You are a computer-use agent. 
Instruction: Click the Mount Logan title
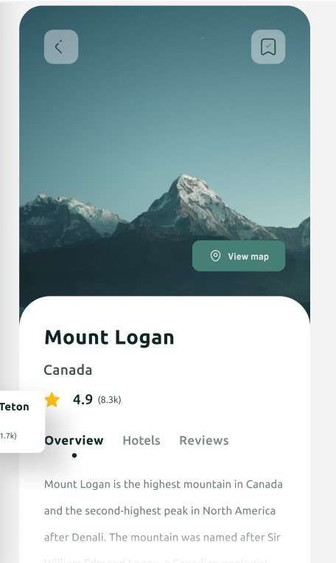[109, 338]
